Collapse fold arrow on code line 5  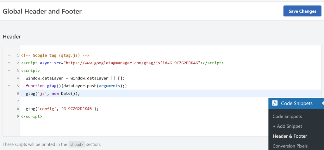tap(9, 86)
